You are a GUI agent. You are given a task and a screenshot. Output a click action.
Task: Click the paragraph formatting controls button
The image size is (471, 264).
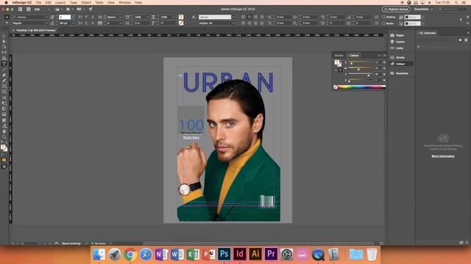7,23
